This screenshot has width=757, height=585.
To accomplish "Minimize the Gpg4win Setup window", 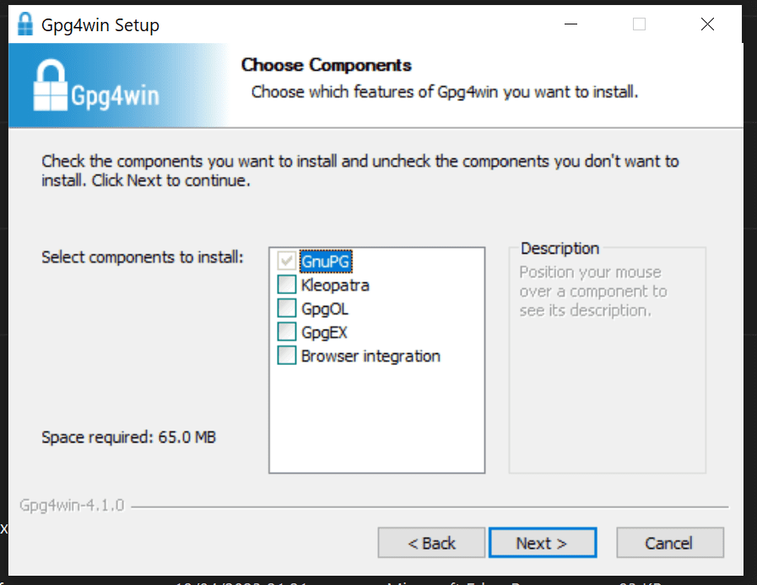I will pos(571,24).
